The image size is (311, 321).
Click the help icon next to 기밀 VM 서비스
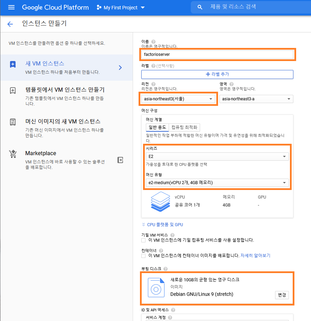pos(172,235)
